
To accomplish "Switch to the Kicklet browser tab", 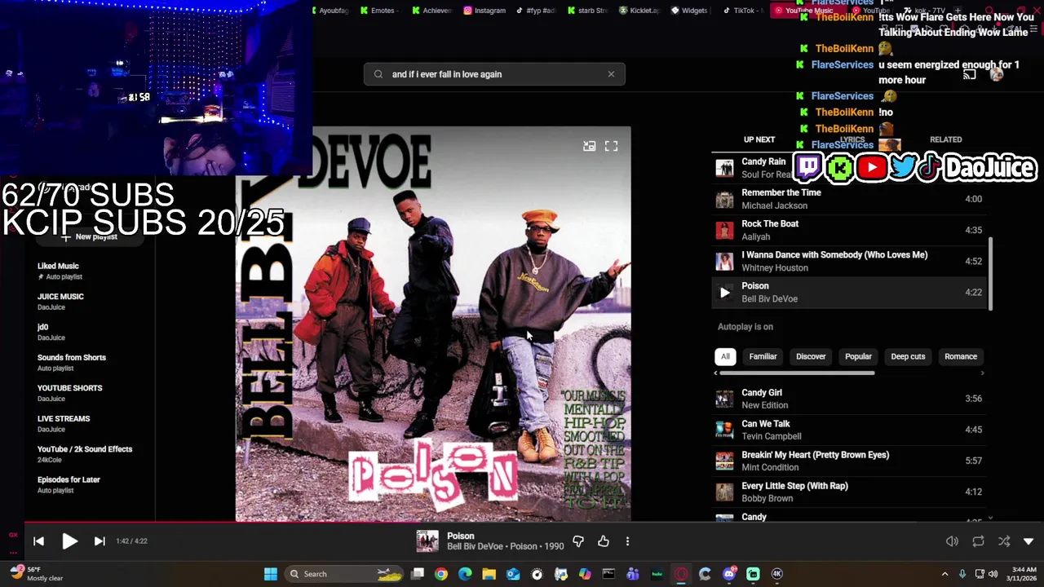I will click(639, 11).
